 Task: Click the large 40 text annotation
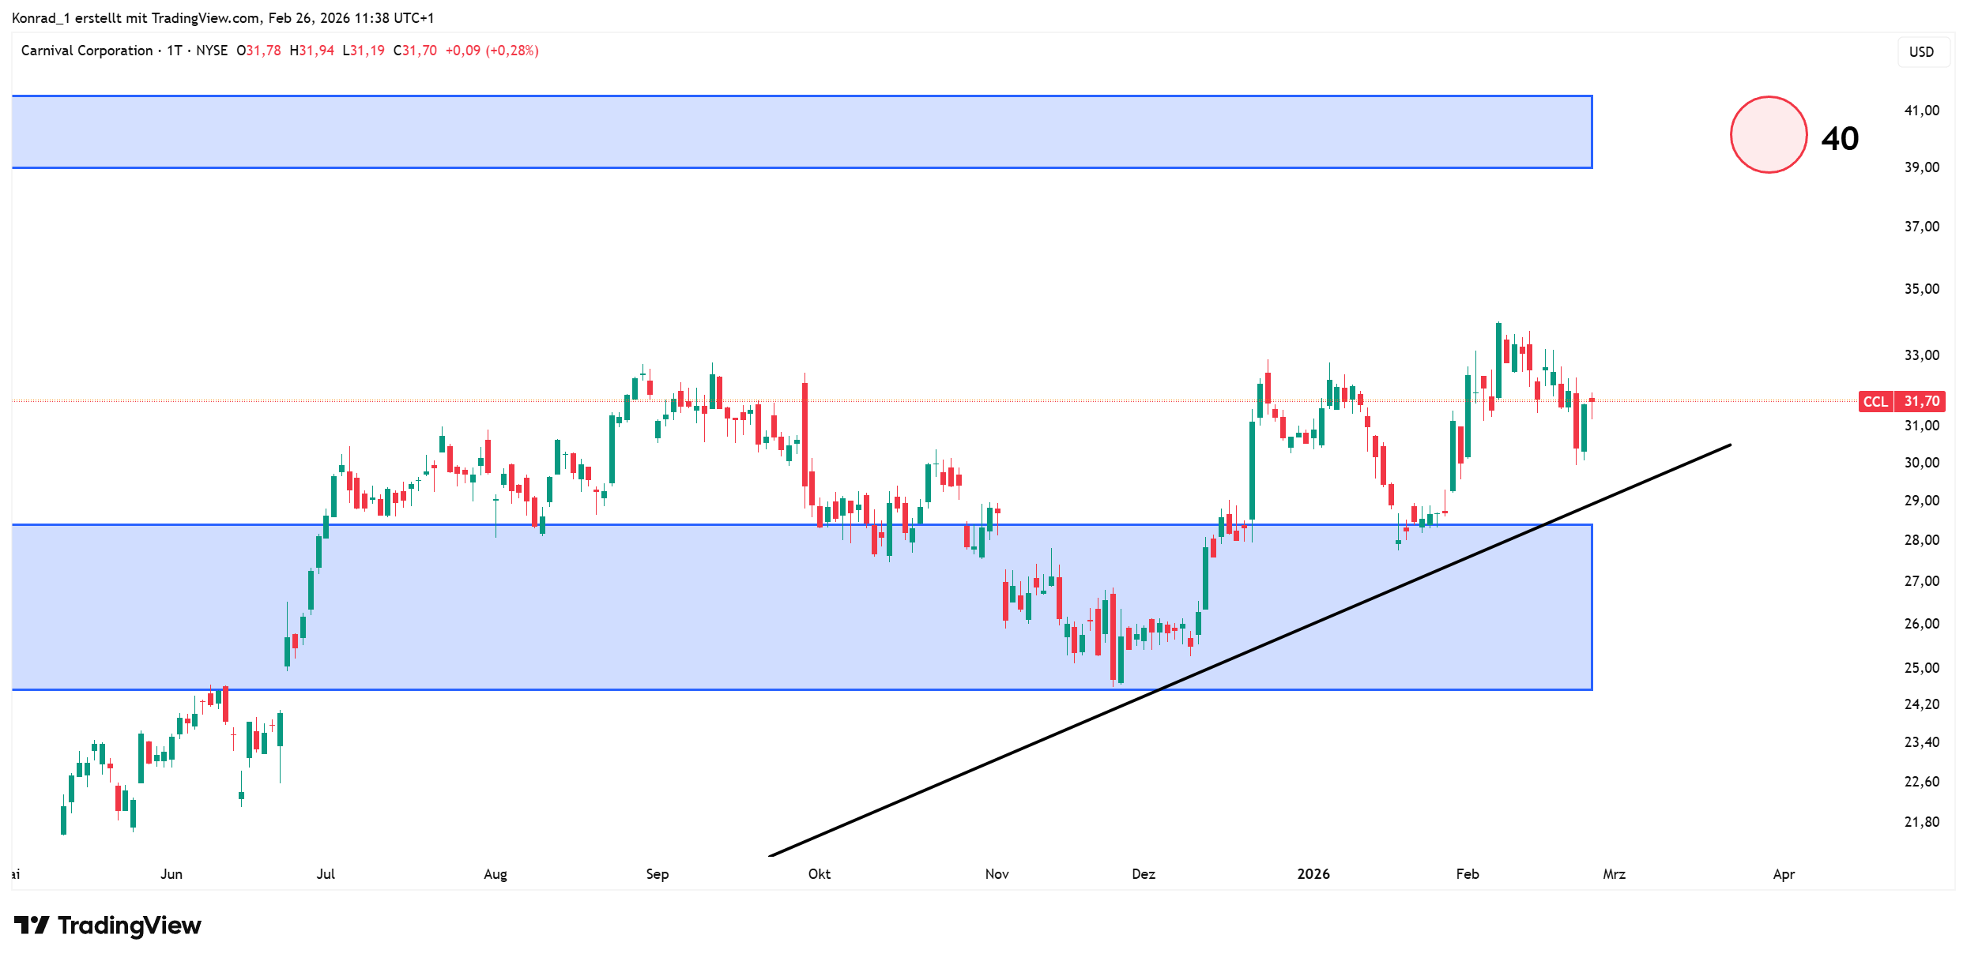click(1840, 139)
